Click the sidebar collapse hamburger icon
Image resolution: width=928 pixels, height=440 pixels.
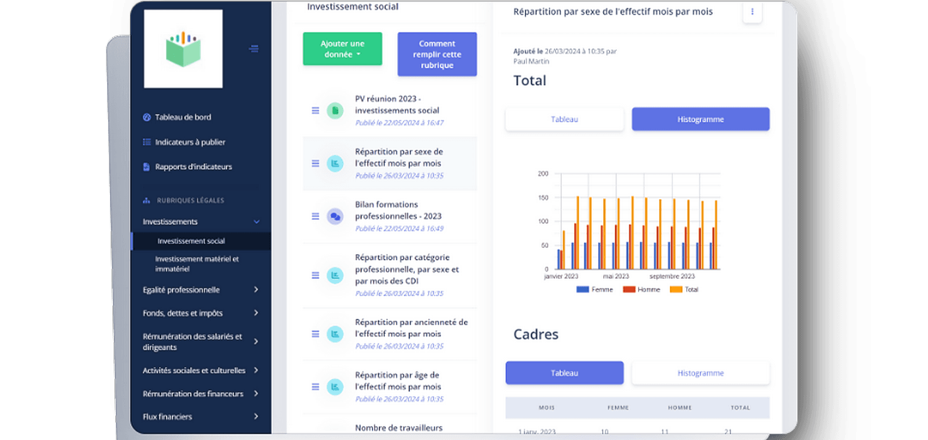pyautogui.click(x=253, y=49)
